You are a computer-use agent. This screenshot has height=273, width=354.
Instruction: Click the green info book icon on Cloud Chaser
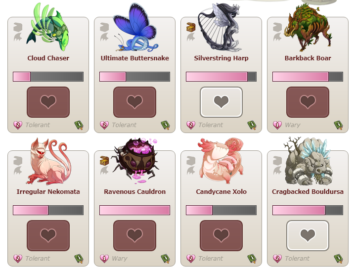pos(79,125)
